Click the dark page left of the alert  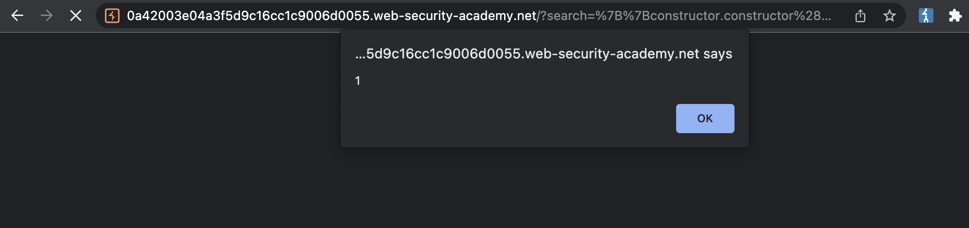(x=169, y=114)
